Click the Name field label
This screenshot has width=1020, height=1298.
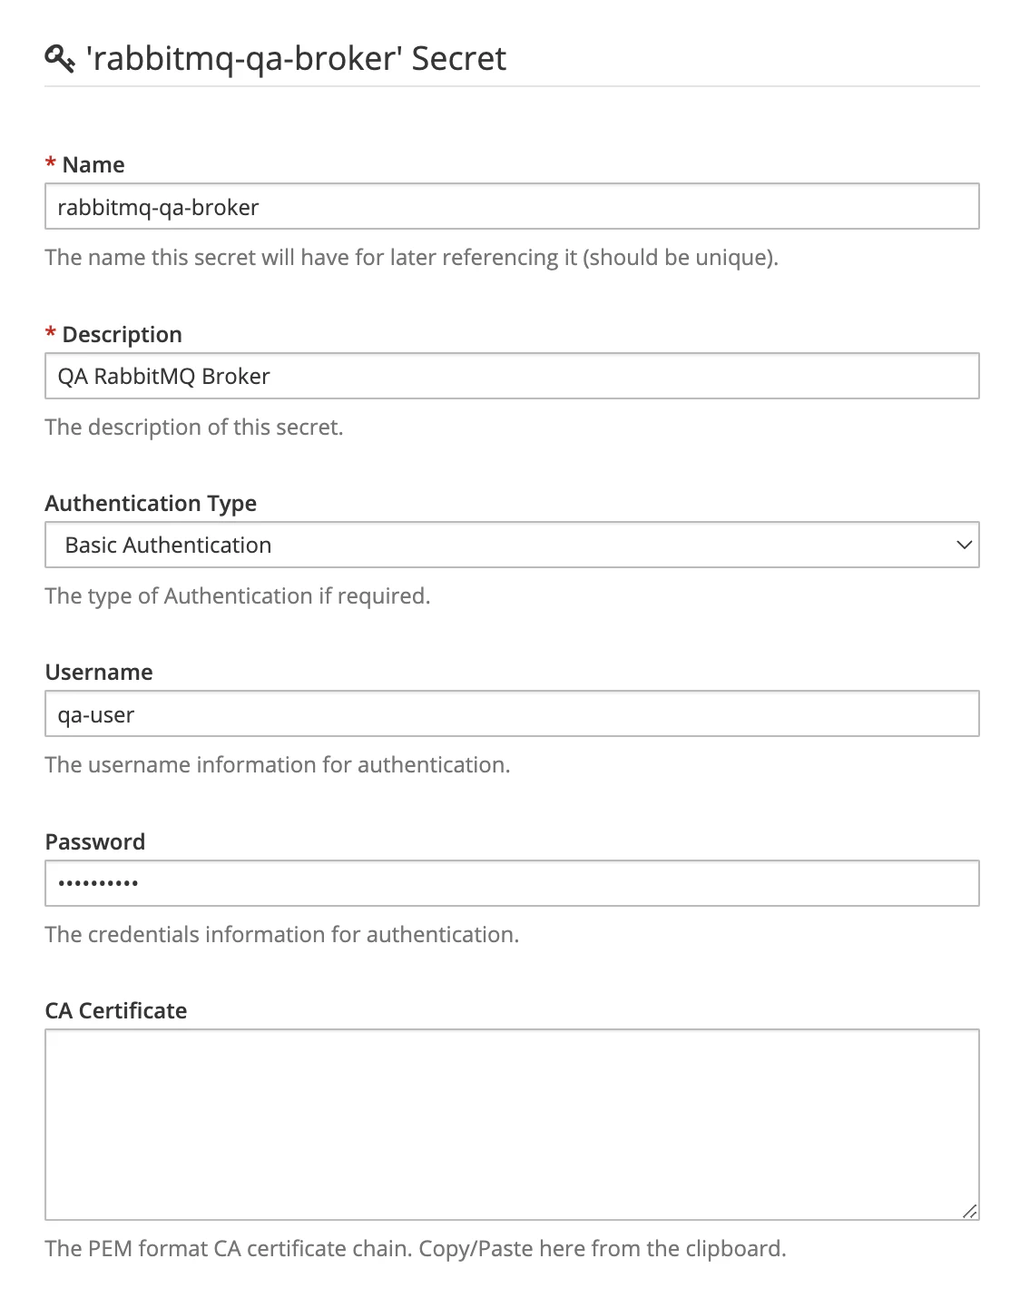pyautogui.click(x=93, y=164)
